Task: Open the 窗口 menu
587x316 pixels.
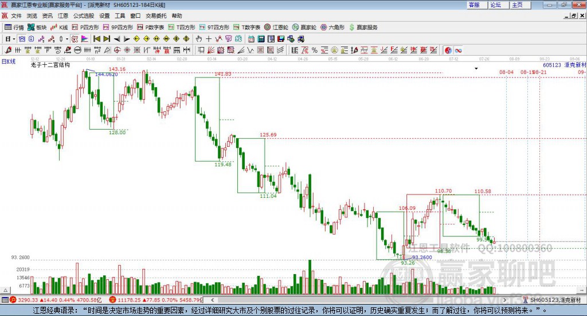Action: (135, 15)
